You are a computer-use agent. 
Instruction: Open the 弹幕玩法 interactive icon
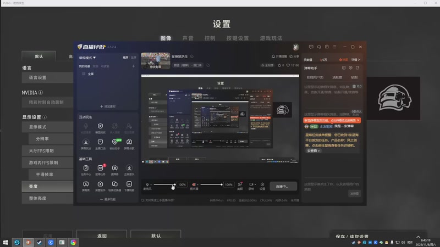[x=86, y=142]
